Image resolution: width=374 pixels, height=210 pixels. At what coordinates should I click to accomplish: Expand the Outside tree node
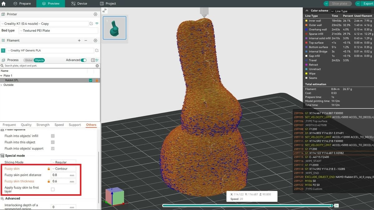tap(2, 85)
